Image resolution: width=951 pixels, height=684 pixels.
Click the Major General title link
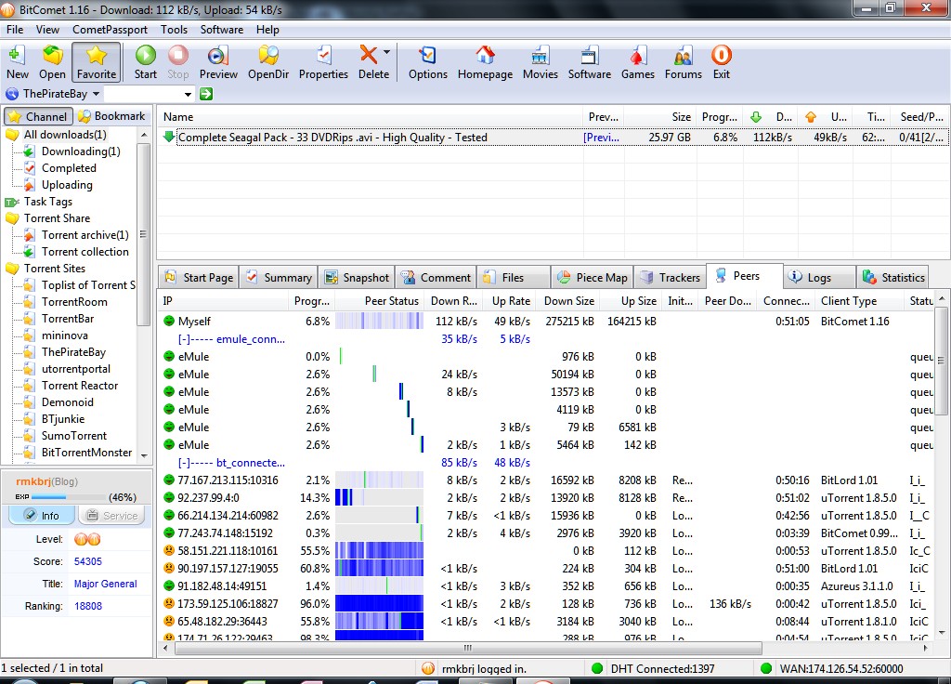click(x=106, y=584)
